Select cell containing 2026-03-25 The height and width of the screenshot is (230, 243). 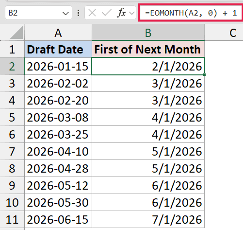[x=58, y=134]
